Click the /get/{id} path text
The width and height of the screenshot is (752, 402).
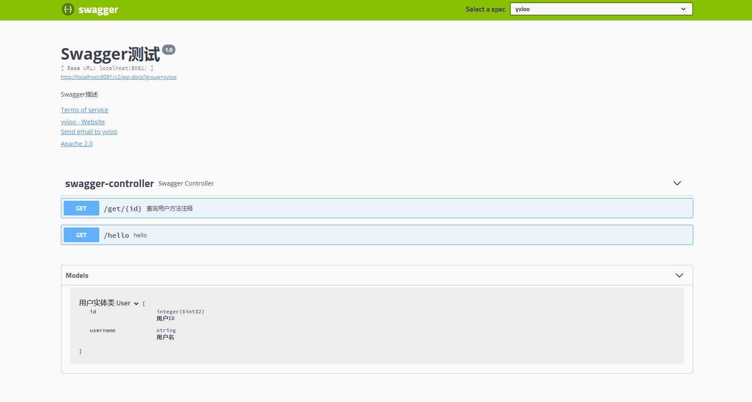[122, 209]
